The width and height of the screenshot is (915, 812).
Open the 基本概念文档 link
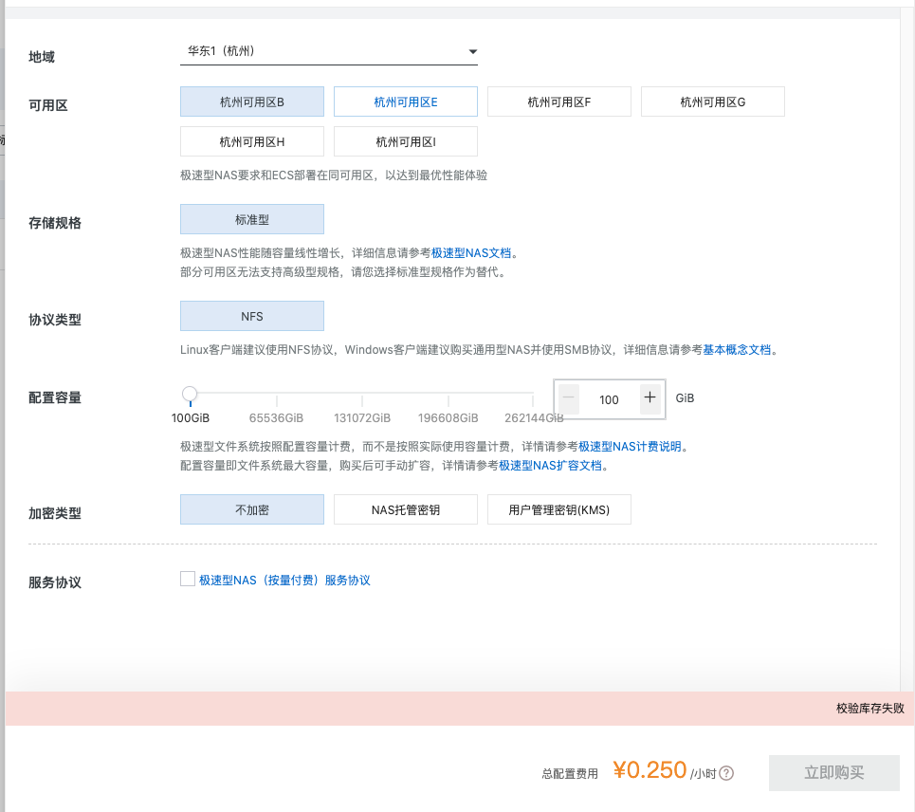pos(737,350)
